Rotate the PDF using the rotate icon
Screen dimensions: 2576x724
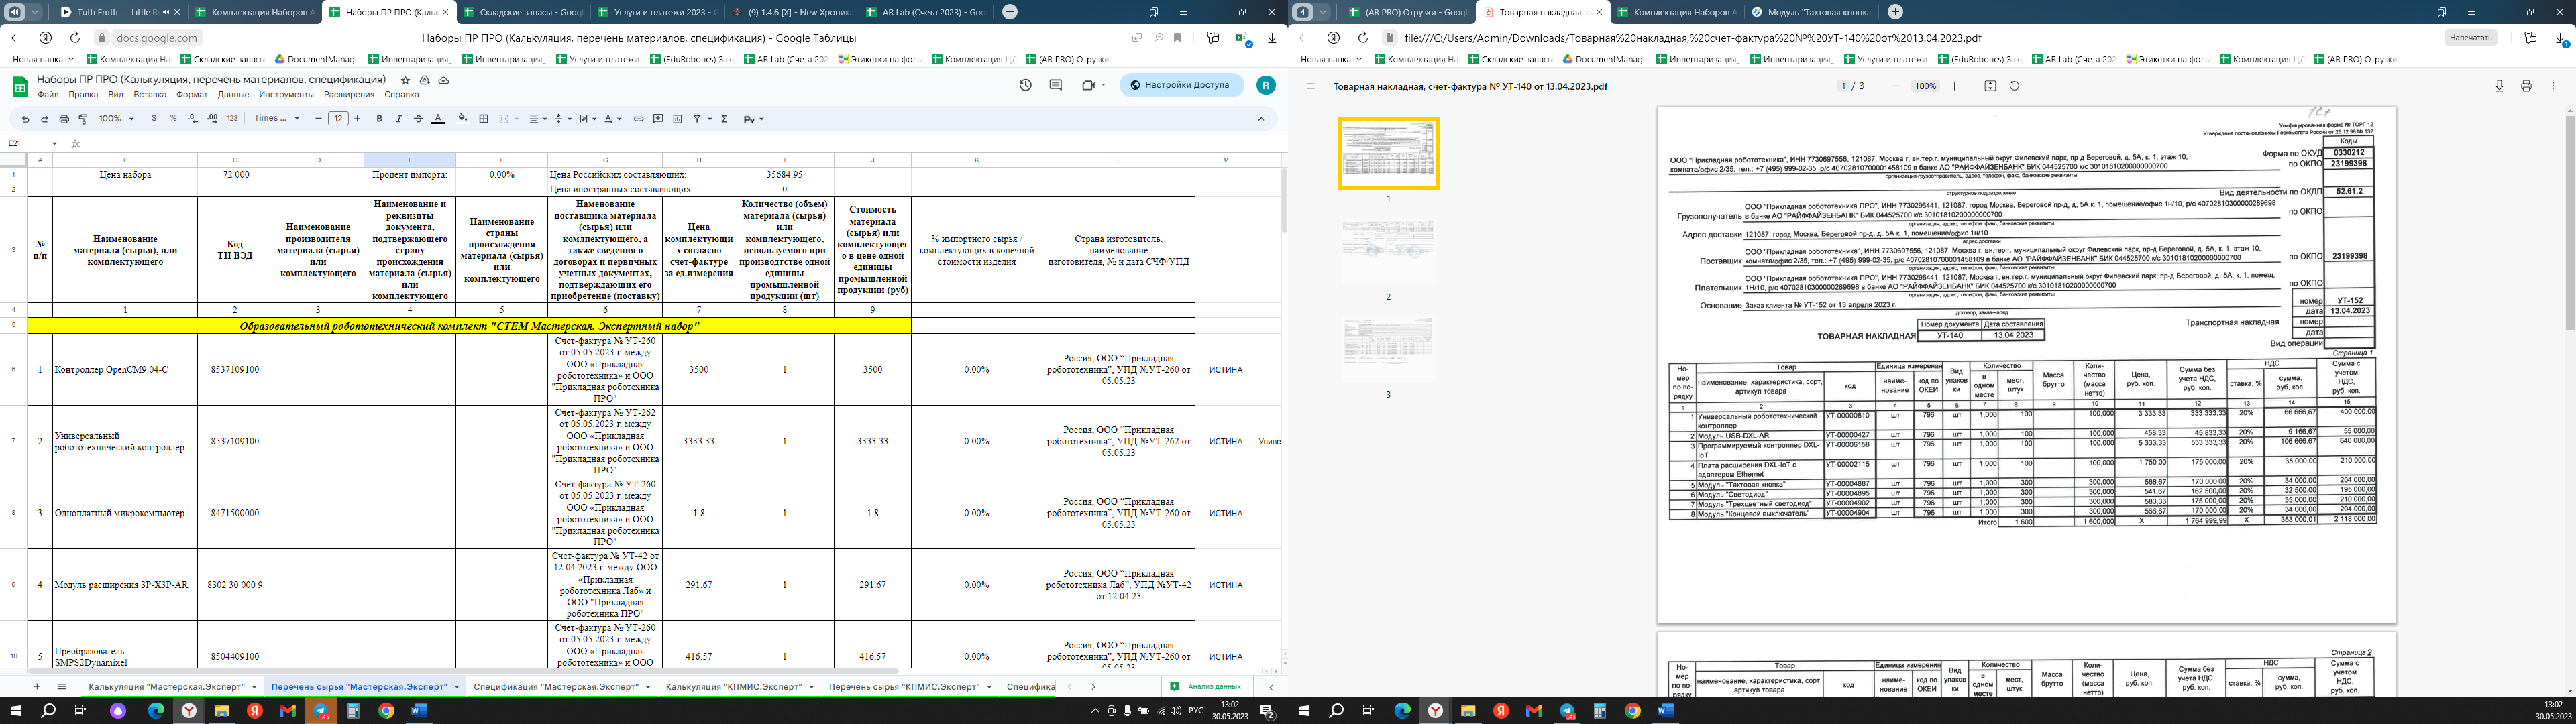[x=2014, y=87]
